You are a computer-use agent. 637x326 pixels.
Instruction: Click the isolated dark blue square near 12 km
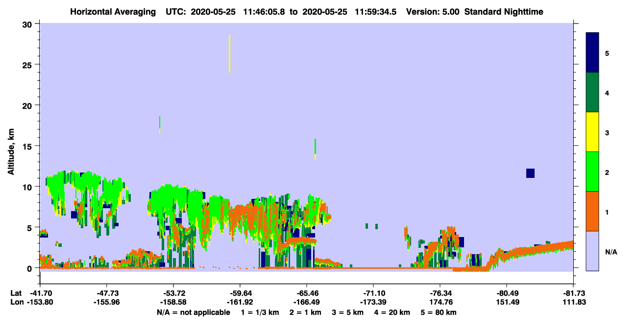tap(530, 173)
